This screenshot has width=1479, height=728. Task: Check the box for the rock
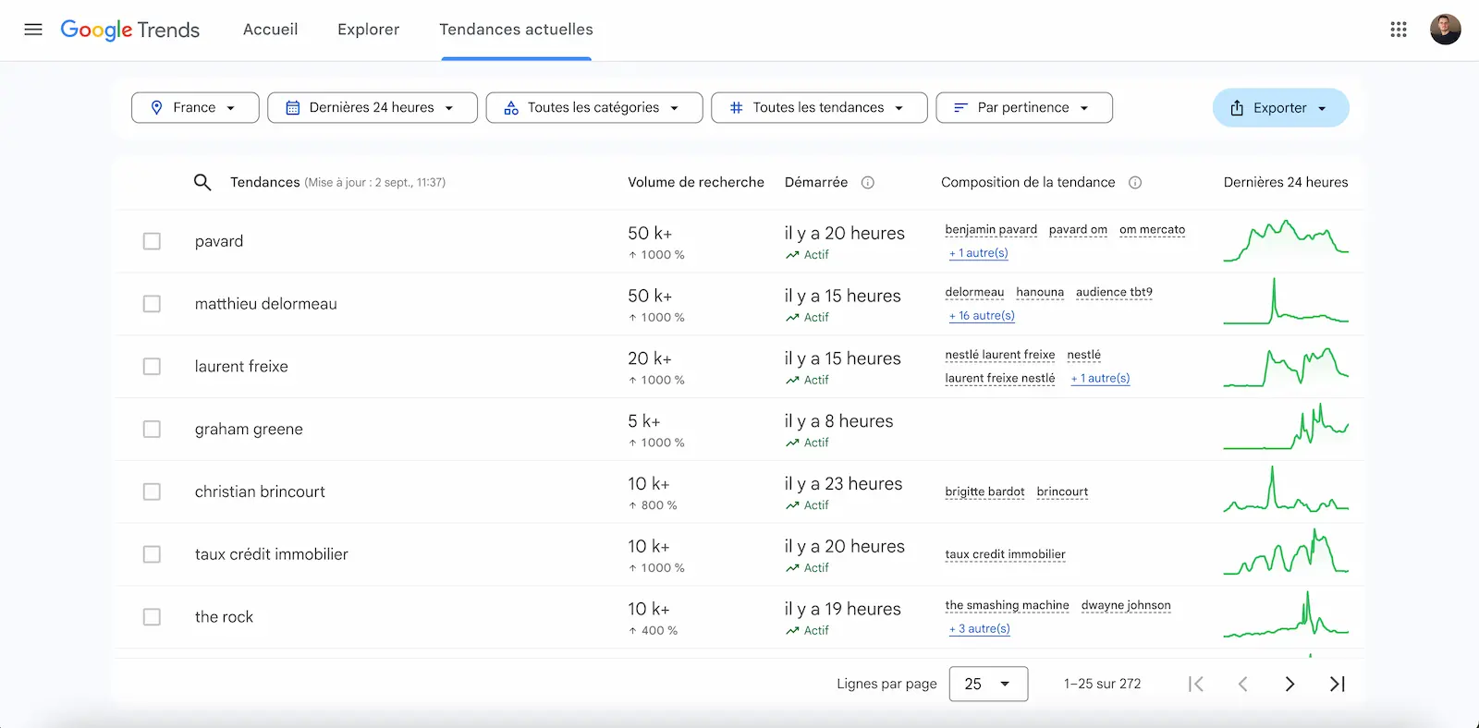(152, 617)
